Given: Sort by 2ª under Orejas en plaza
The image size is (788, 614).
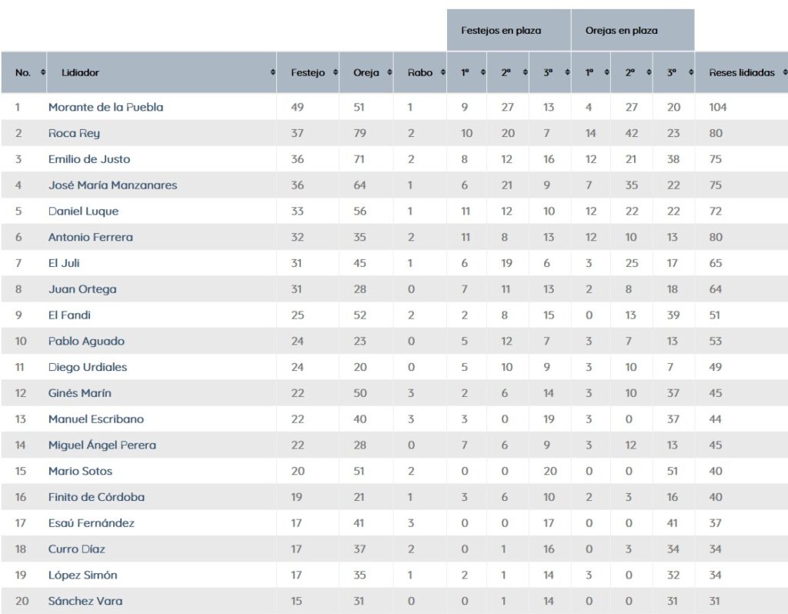Looking at the screenshot, I should (649, 73).
